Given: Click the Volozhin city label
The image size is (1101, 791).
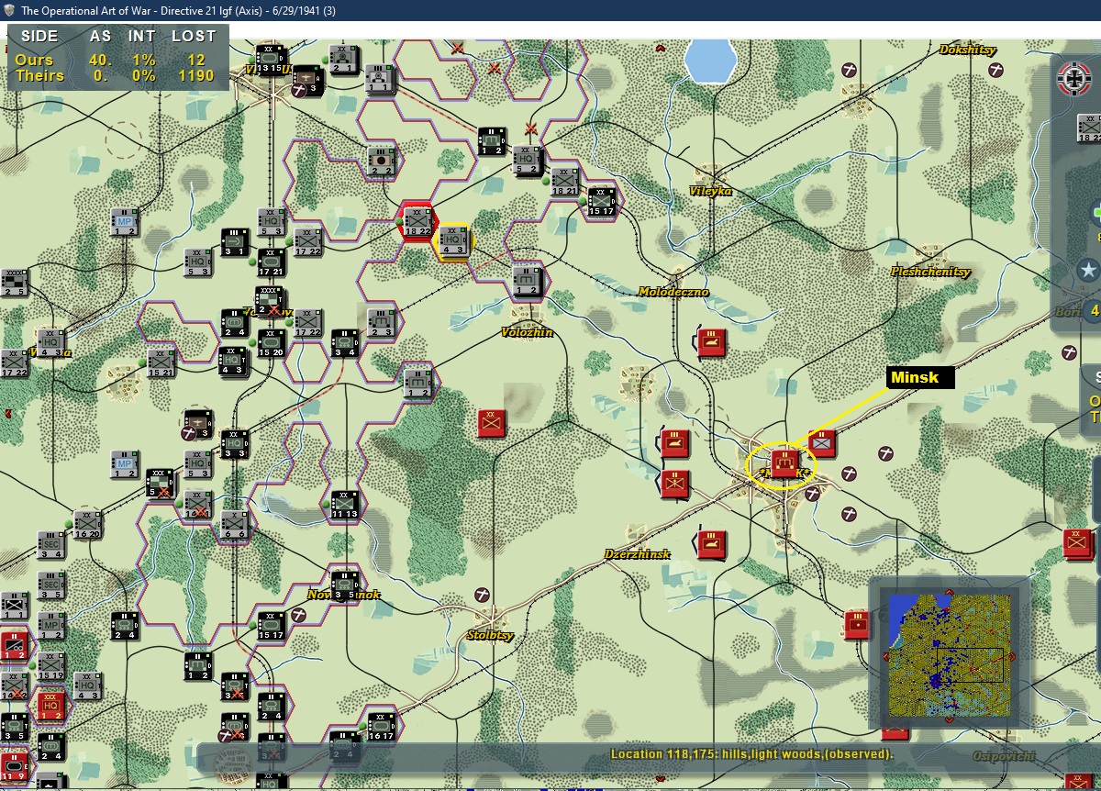Looking at the screenshot, I should (x=528, y=332).
